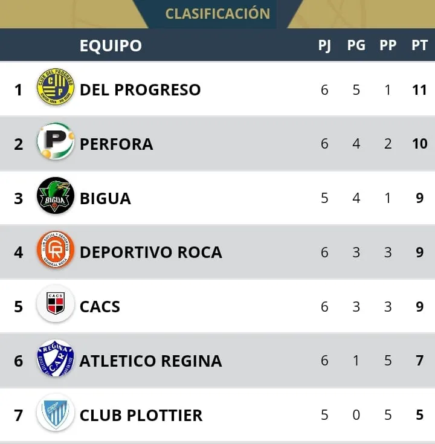Select the Bigua team crest
The height and width of the screenshot is (444, 435).
click(x=56, y=197)
